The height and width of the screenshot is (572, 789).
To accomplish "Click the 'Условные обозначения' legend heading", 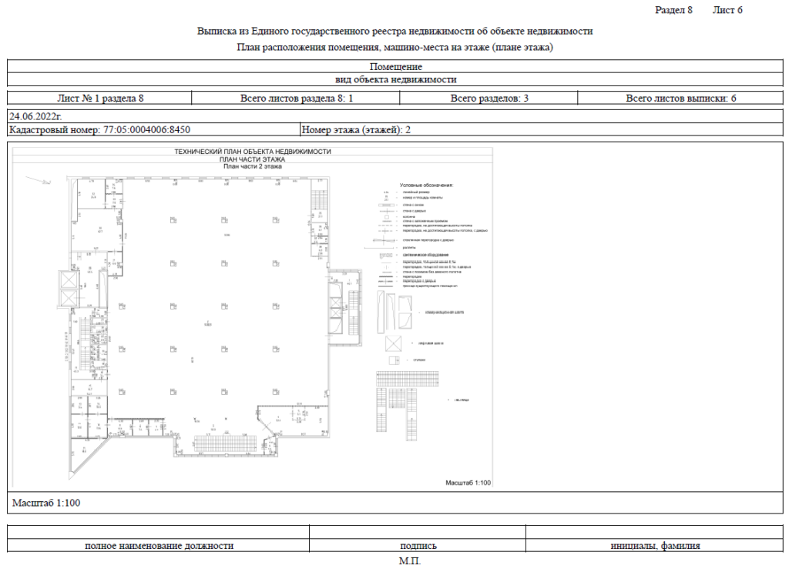I will point(425,186).
